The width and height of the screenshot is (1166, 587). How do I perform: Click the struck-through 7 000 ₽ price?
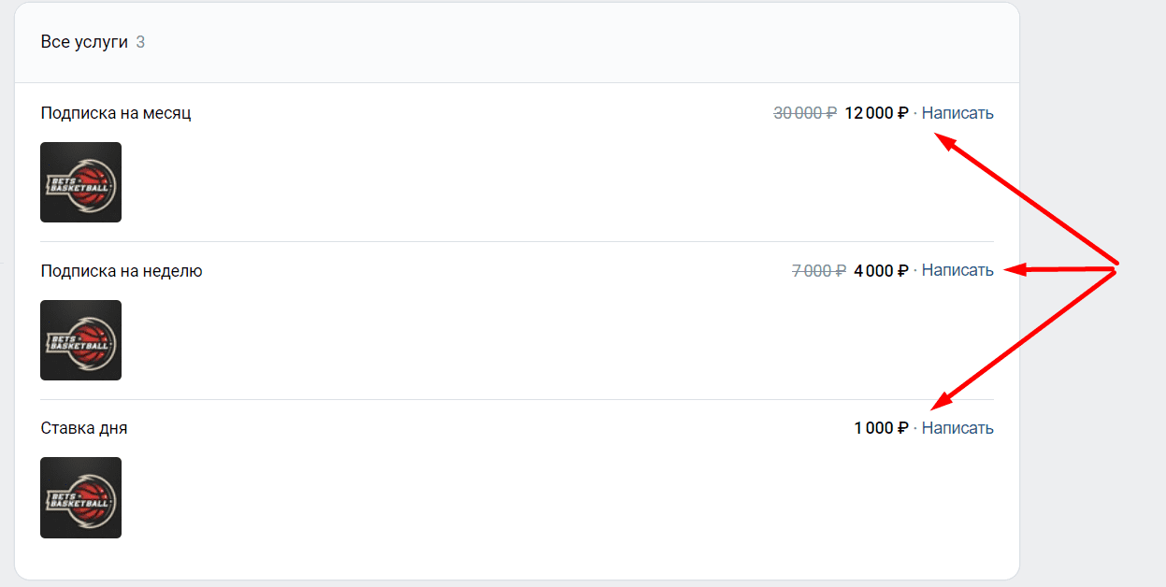(819, 271)
